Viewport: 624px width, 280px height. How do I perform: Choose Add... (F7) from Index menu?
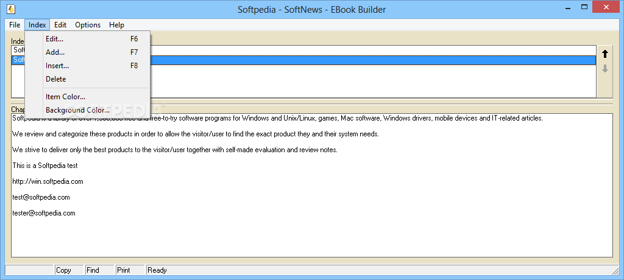click(x=88, y=52)
